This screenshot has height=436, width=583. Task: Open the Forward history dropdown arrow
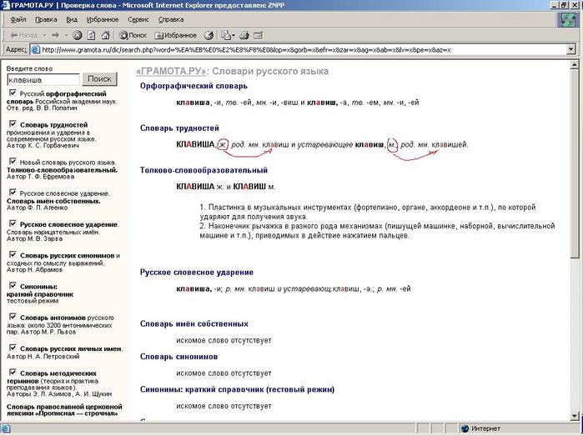(x=66, y=35)
